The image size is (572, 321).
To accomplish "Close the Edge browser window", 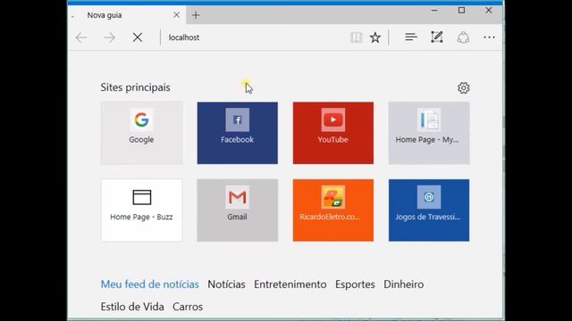I will click(x=489, y=10).
